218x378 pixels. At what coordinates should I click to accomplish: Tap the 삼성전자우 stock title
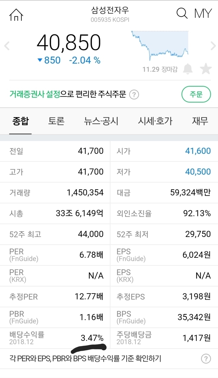(x=110, y=10)
